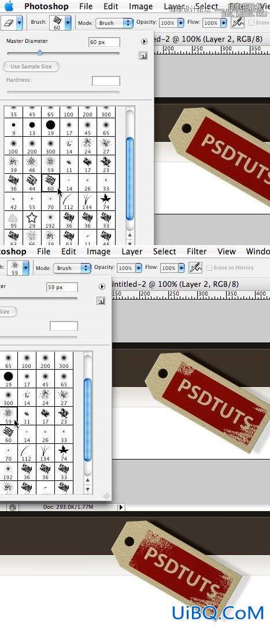The image size is (270, 627).
Task: Select the chalk 36 preset left of 44
Action: [x=14, y=183]
